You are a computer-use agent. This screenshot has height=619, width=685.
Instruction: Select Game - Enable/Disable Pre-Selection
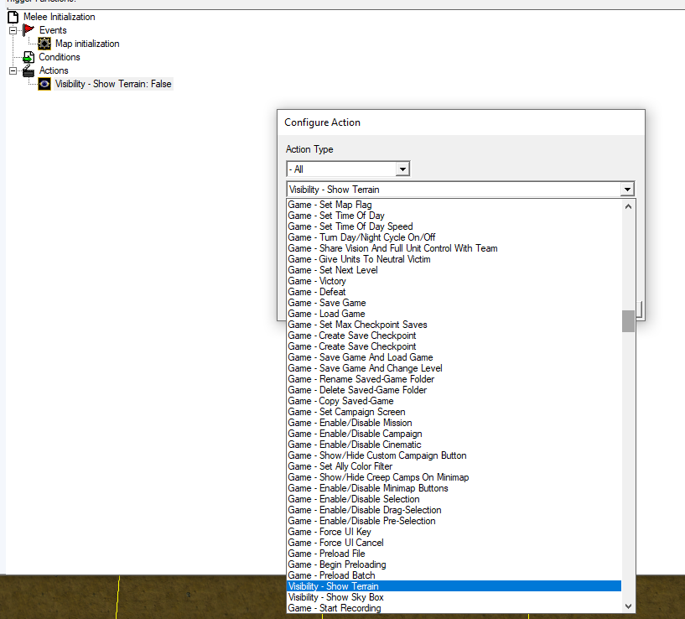pyautogui.click(x=454, y=522)
